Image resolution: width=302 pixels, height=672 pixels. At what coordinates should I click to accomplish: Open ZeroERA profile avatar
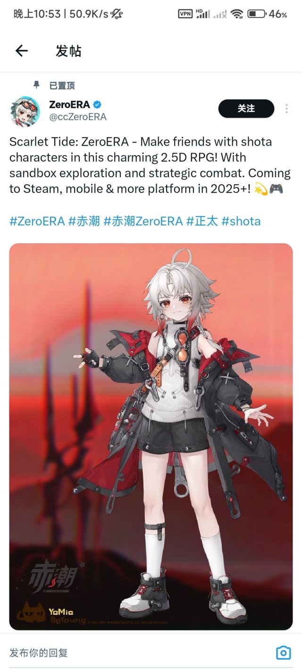coord(25,111)
